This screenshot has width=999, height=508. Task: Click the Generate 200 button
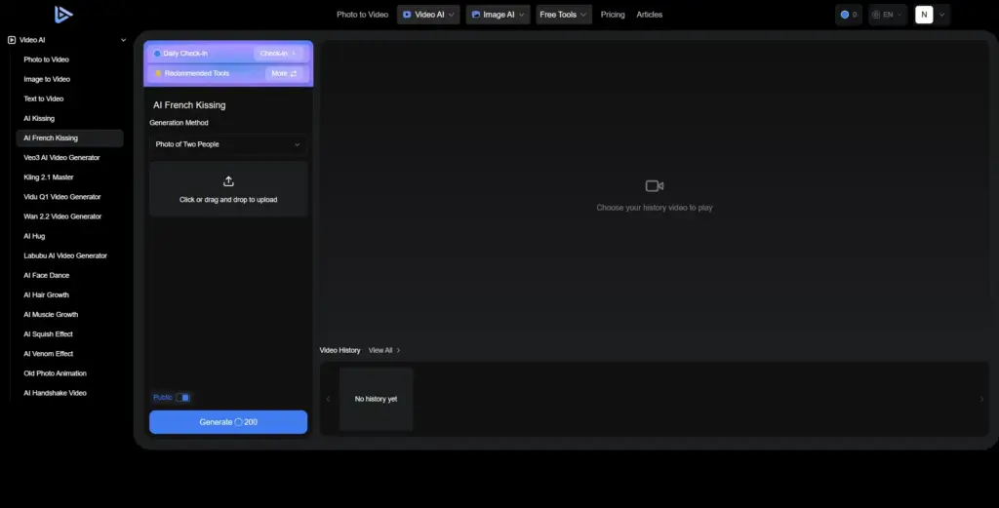228,422
